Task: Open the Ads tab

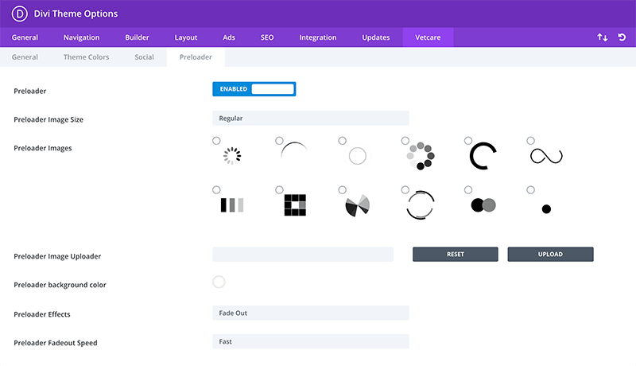Action: click(x=229, y=37)
